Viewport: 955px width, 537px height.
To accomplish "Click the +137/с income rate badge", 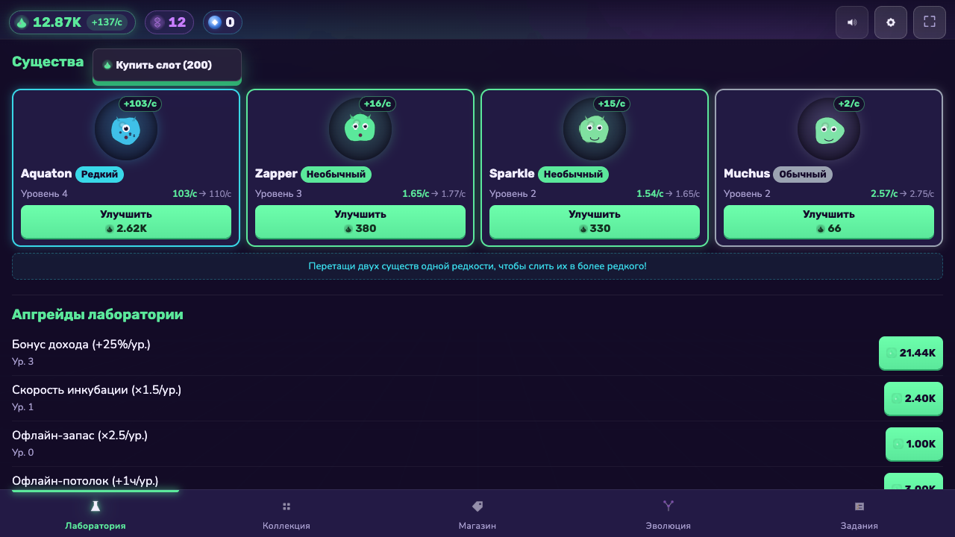I will 107,22.
